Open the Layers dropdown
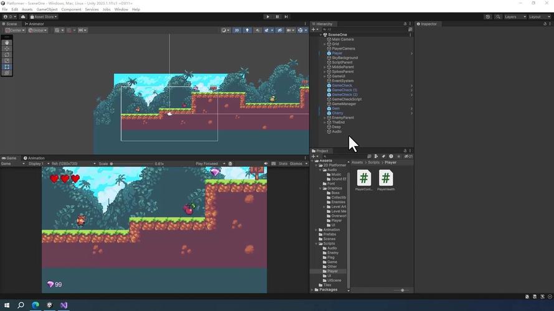The height and width of the screenshot is (311, 554). (x=515, y=17)
